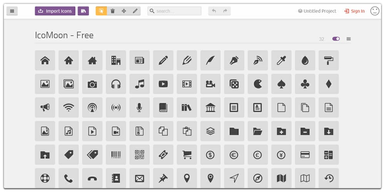Open the main hamburger menu

click(x=12, y=11)
